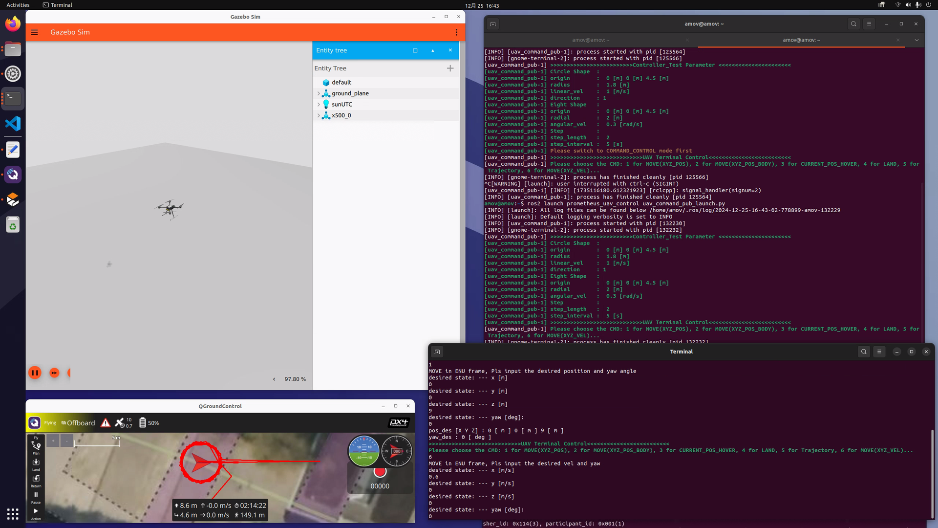Click the Land action button
The height and width of the screenshot is (528, 938).
pyautogui.click(x=36, y=464)
